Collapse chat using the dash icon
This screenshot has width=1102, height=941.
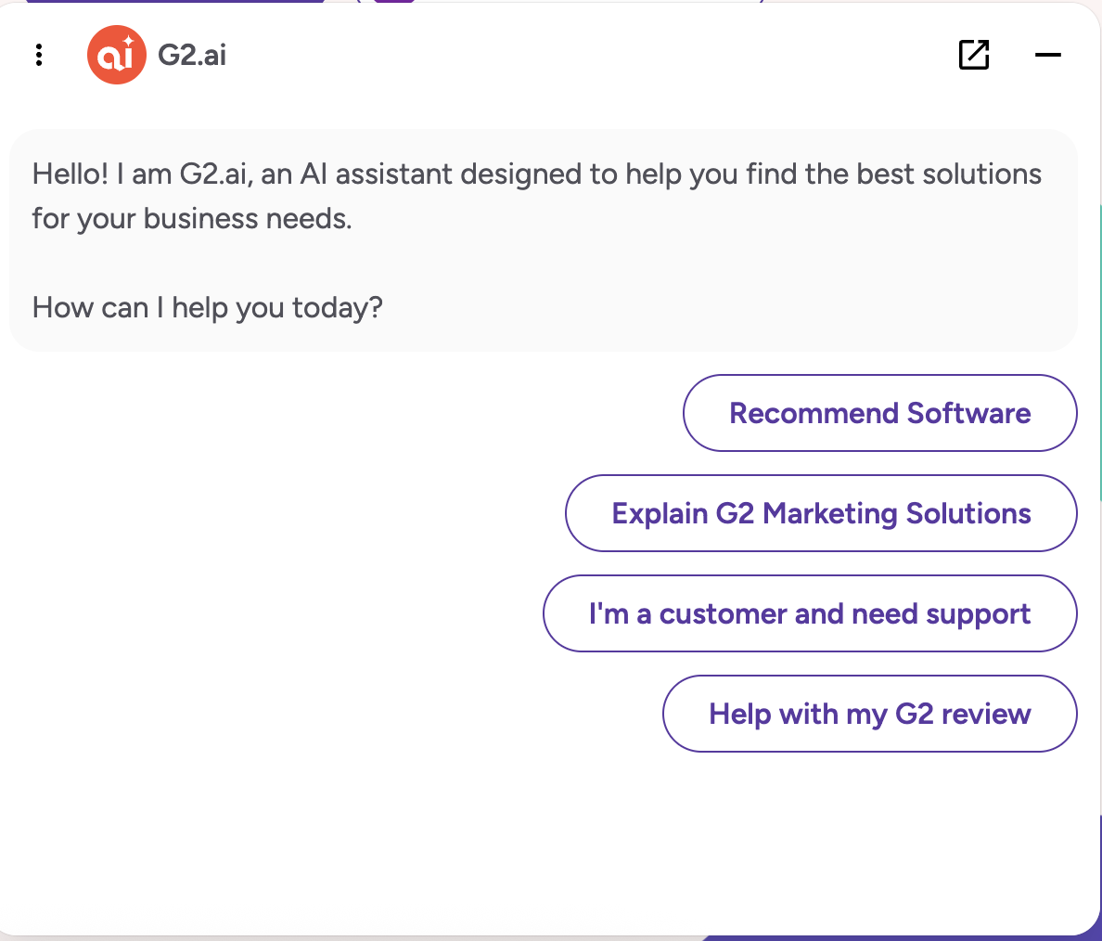1048,55
